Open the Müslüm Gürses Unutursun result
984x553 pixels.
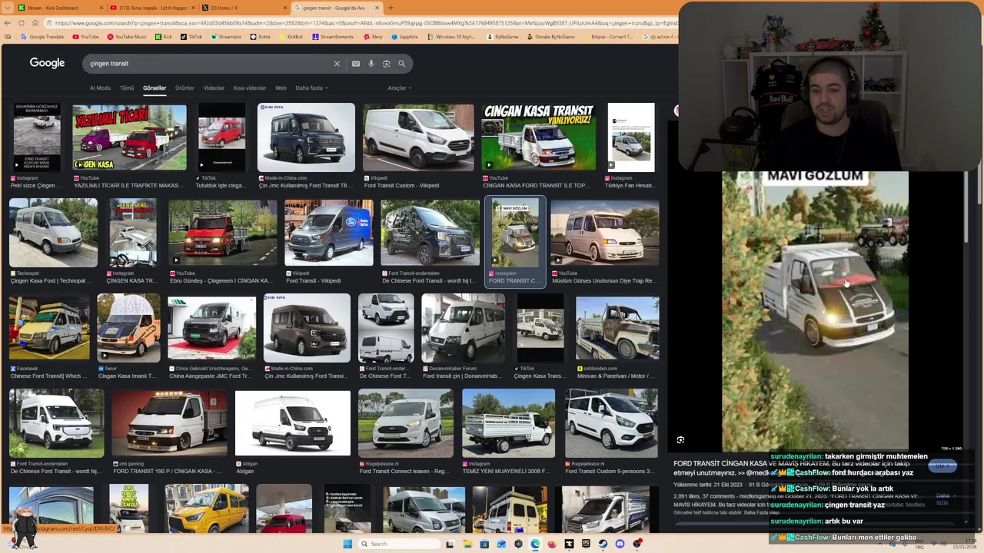(604, 233)
